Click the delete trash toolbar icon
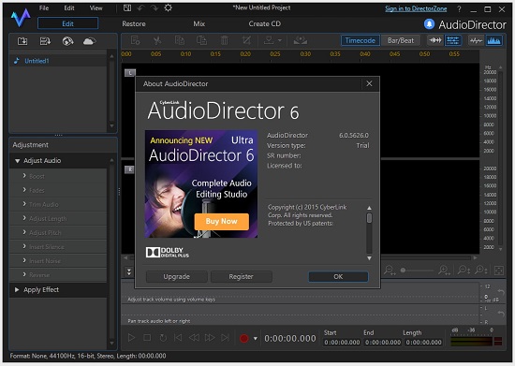The height and width of the screenshot is (366, 515). pyautogui.click(x=225, y=40)
